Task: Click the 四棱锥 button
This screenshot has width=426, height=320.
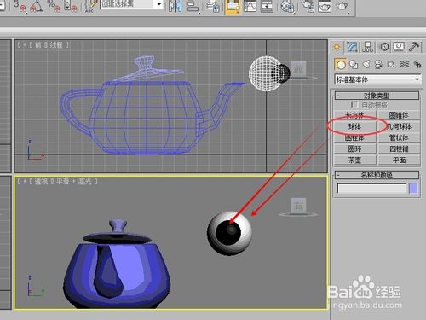Action: 399,148
